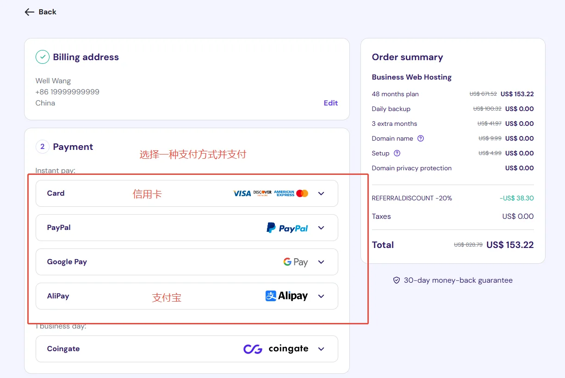Click Domain privacy protection label

(412, 168)
